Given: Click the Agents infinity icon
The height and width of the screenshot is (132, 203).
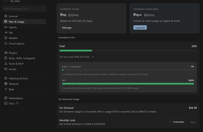Looking at the screenshot, I should 6,27.
